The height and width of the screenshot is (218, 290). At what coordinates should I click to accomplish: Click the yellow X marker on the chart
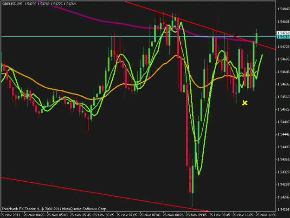tap(245, 103)
